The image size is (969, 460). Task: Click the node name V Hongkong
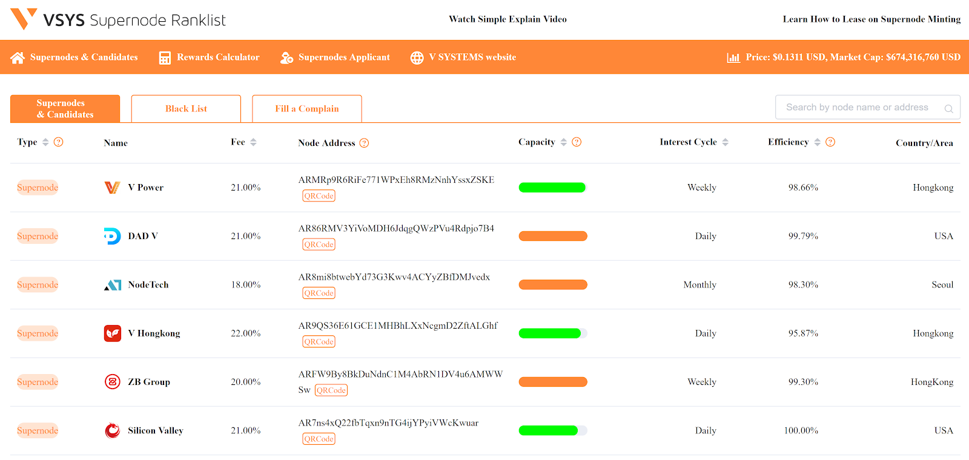(154, 333)
